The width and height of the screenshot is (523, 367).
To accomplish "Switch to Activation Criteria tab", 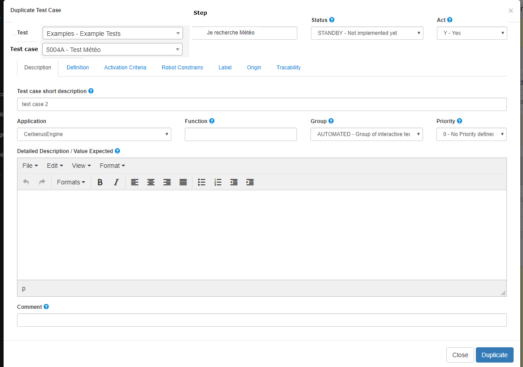I will click(x=125, y=68).
